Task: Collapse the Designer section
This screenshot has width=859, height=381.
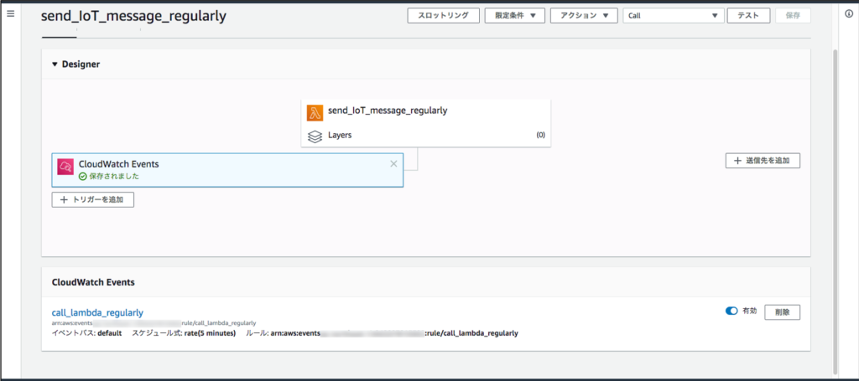Action: [x=55, y=64]
